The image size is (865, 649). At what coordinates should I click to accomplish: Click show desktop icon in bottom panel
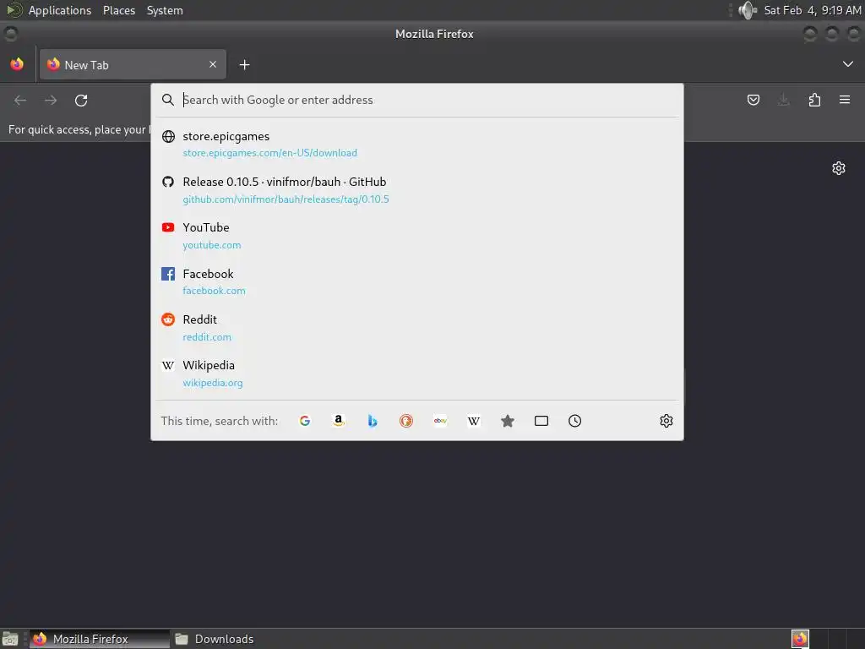click(10, 639)
